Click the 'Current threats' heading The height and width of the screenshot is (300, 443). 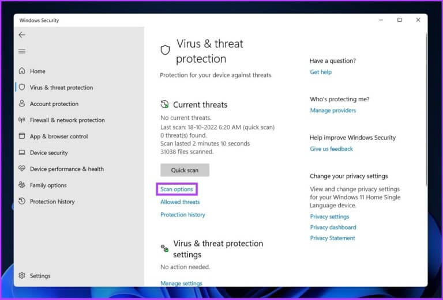pyautogui.click(x=200, y=105)
